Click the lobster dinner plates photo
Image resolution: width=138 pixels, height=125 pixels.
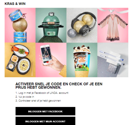(20, 60)
